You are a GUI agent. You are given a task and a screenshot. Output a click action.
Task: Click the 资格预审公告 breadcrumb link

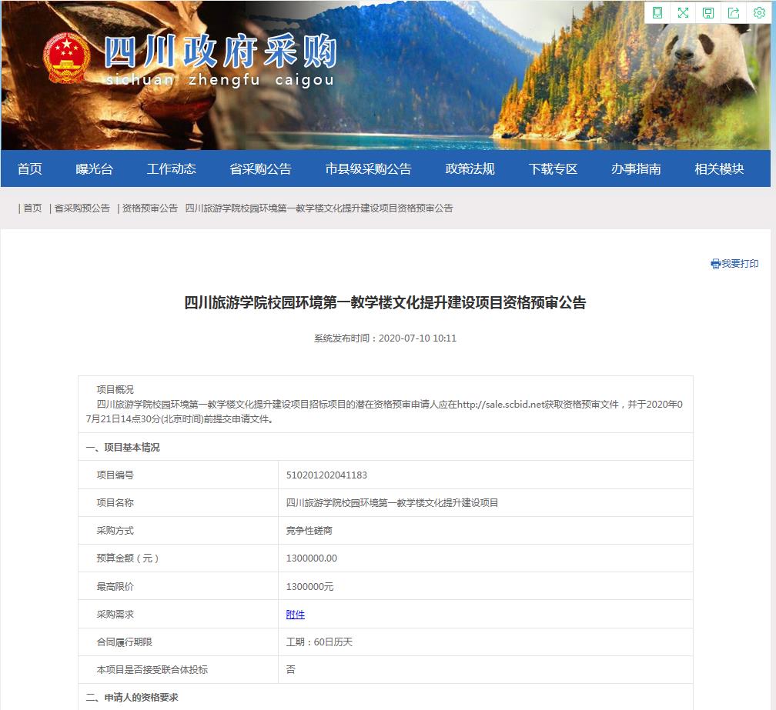150,208
